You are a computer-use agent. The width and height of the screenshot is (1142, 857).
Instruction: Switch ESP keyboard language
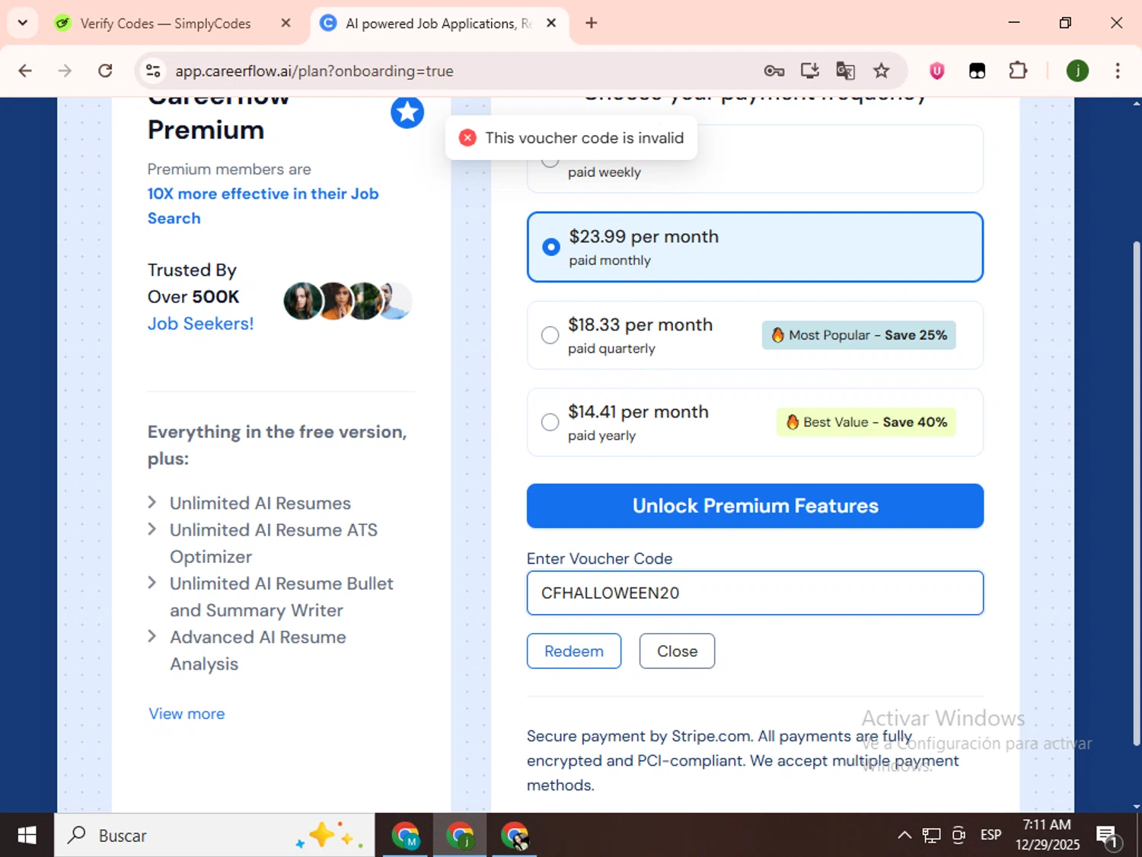pos(990,835)
